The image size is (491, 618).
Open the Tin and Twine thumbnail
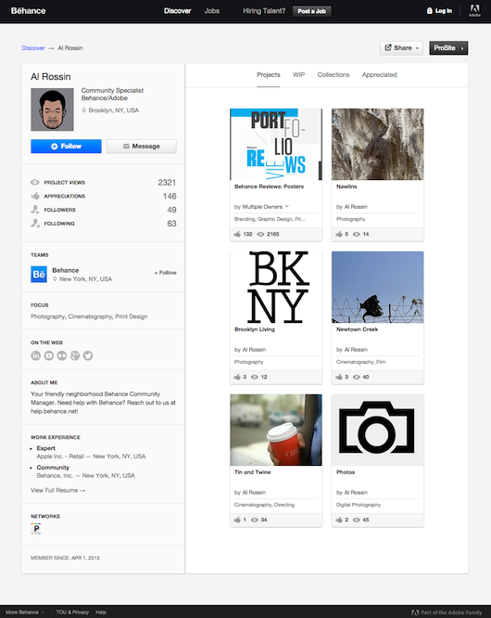(x=276, y=430)
